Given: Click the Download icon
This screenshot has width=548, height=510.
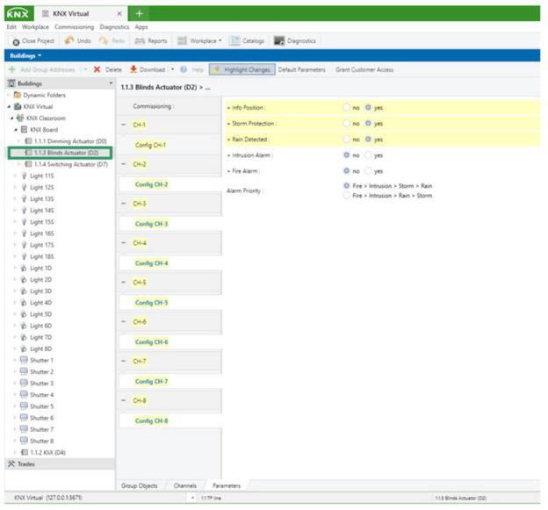Looking at the screenshot, I should coord(133,69).
